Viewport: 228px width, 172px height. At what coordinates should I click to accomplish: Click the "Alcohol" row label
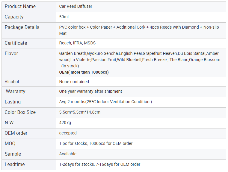[12, 82]
